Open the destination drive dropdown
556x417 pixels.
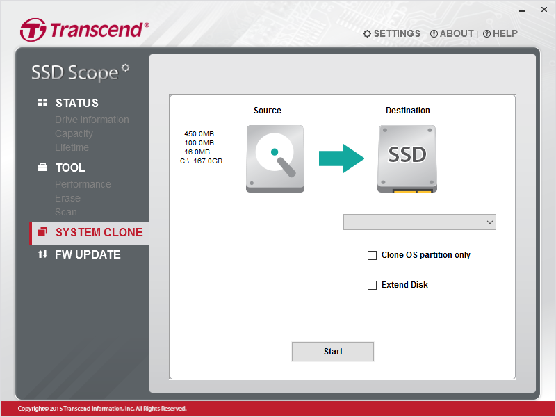pyautogui.click(x=419, y=222)
